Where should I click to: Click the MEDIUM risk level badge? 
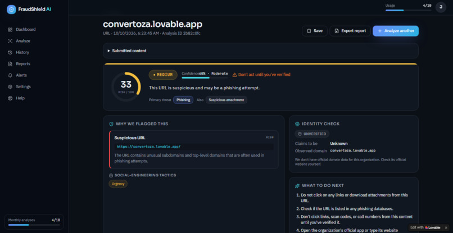click(x=163, y=75)
